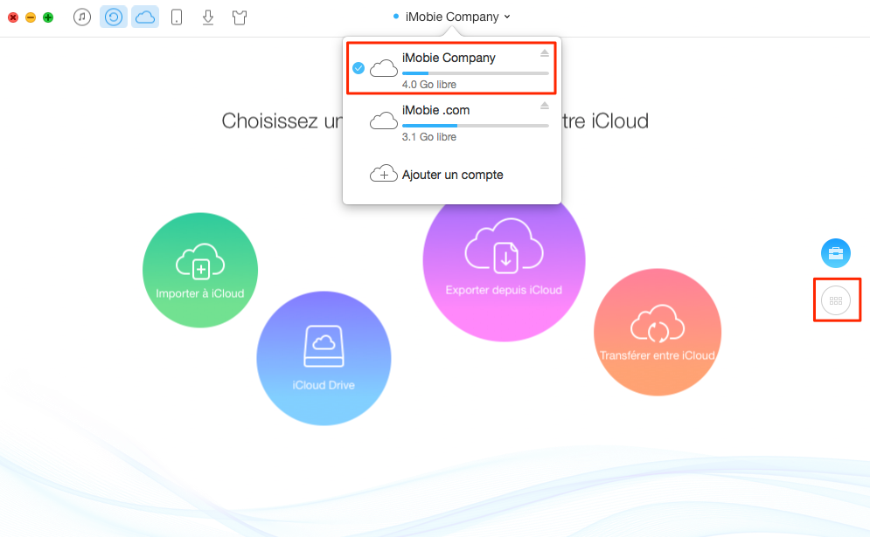
Task: Open Transférer entre iCloud
Action: point(658,332)
